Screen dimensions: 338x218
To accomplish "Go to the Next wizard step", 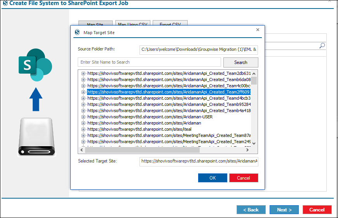I will pos(284,210).
